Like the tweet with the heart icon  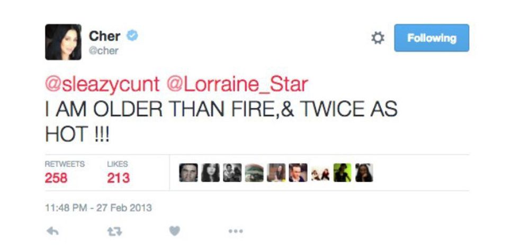tap(175, 231)
